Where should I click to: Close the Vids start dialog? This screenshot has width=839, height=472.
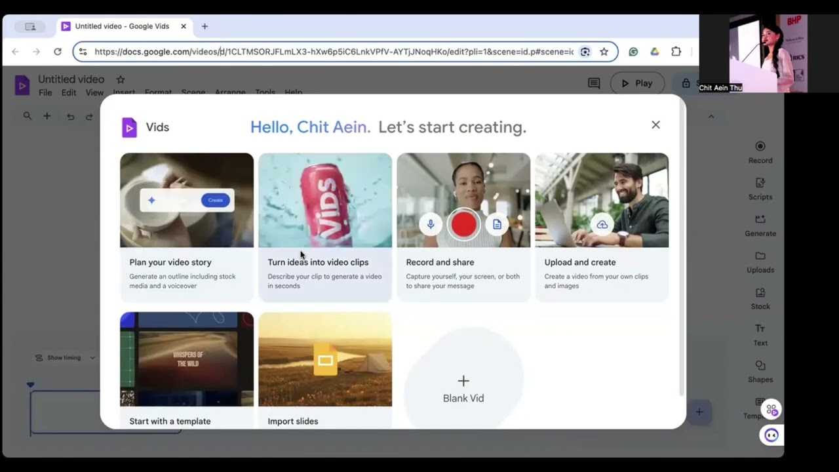(655, 125)
